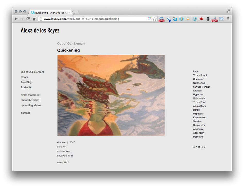Open the Totem Pool painting

[199, 102]
